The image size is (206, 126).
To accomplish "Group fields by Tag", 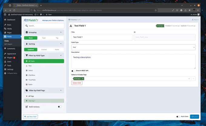I will point(57,38).
